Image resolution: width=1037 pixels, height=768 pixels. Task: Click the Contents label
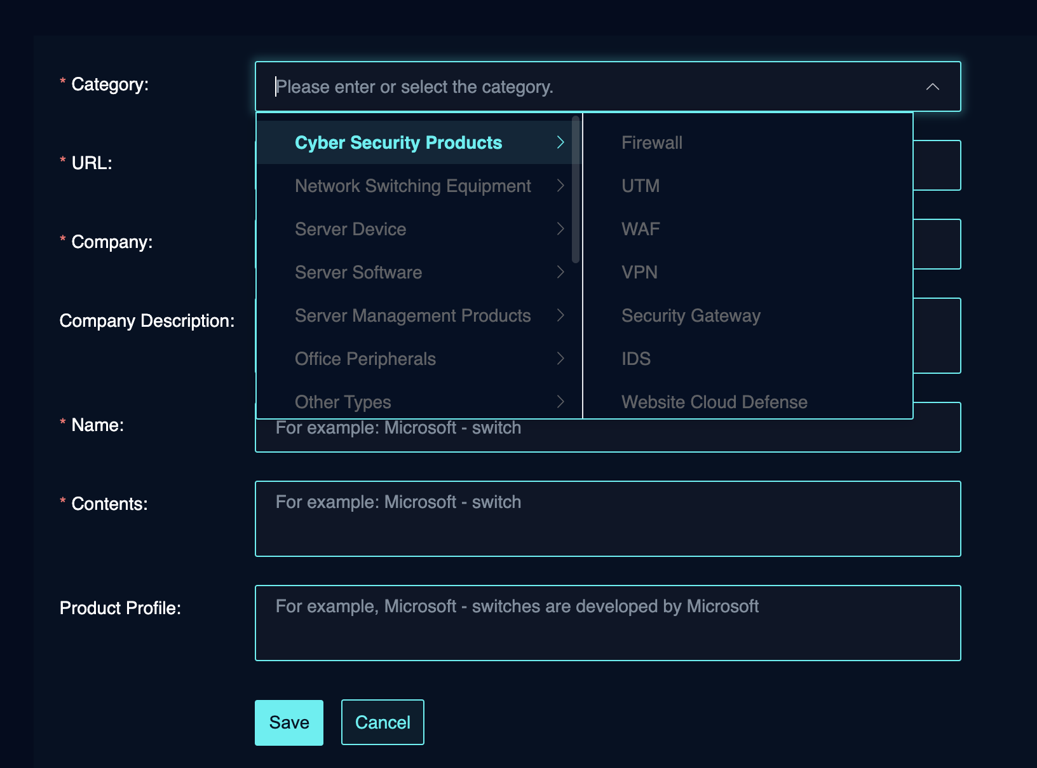click(x=109, y=504)
